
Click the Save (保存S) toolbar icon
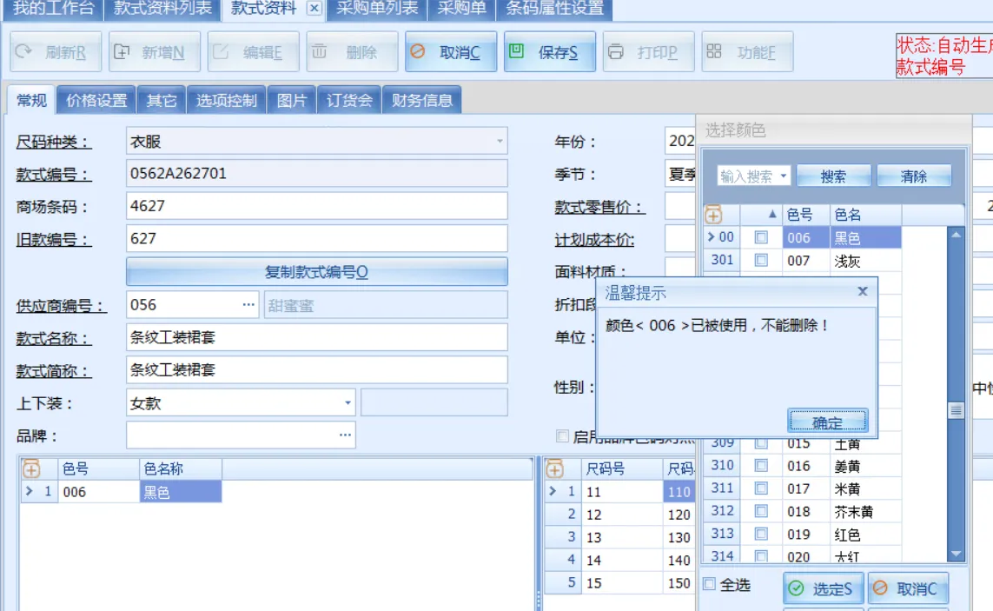point(517,52)
